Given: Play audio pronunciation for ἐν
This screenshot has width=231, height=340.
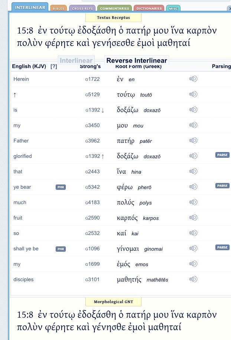Looking at the screenshot, I should (193, 79).
